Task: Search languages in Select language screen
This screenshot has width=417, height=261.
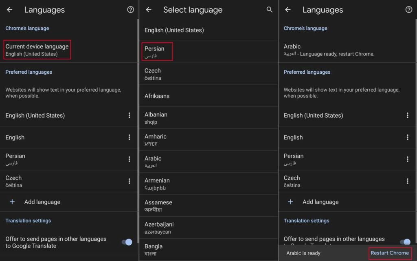Action: 270,9
